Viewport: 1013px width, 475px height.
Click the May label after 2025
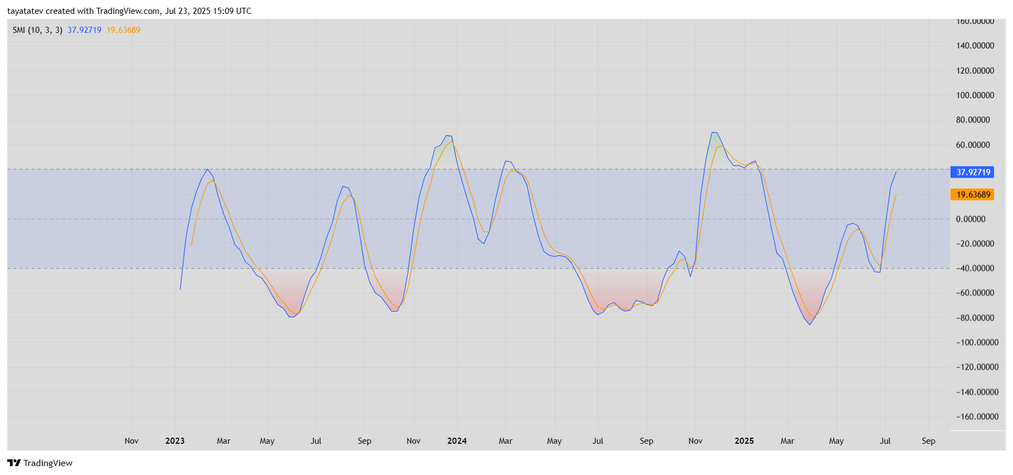point(836,441)
